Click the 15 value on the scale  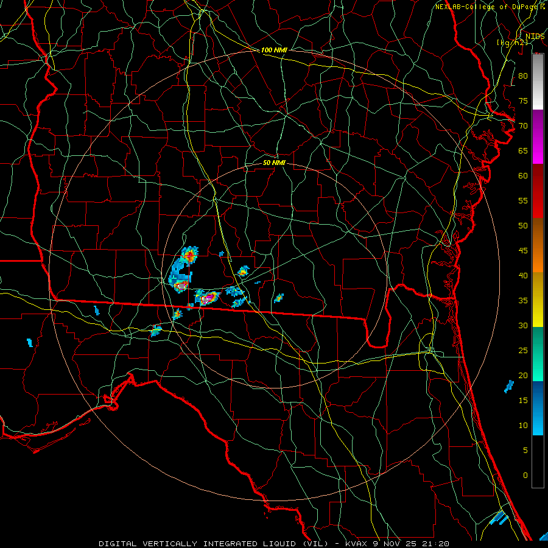point(523,401)
